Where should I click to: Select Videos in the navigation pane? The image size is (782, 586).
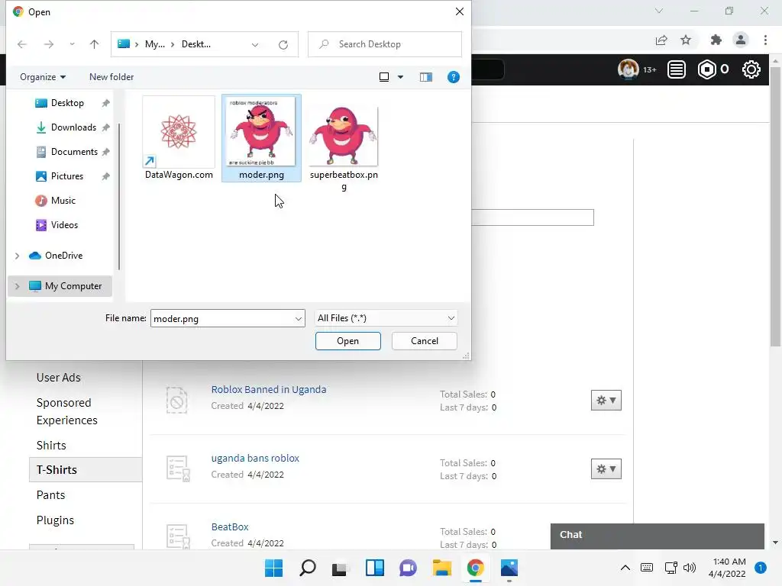(x=64, y=225)
